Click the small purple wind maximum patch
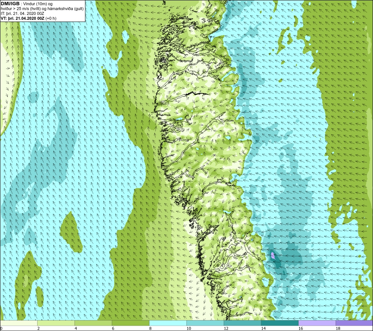The height and width of the screenshot is (331, 373). [x=273, y=256]
